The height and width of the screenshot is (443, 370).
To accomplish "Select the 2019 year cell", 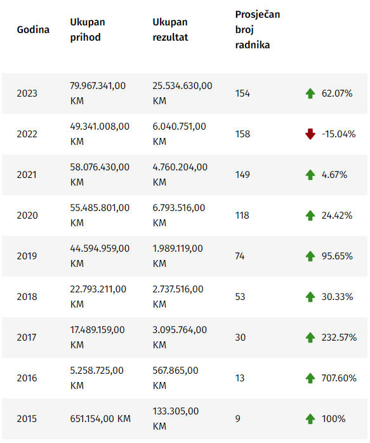I will (27, 256).
